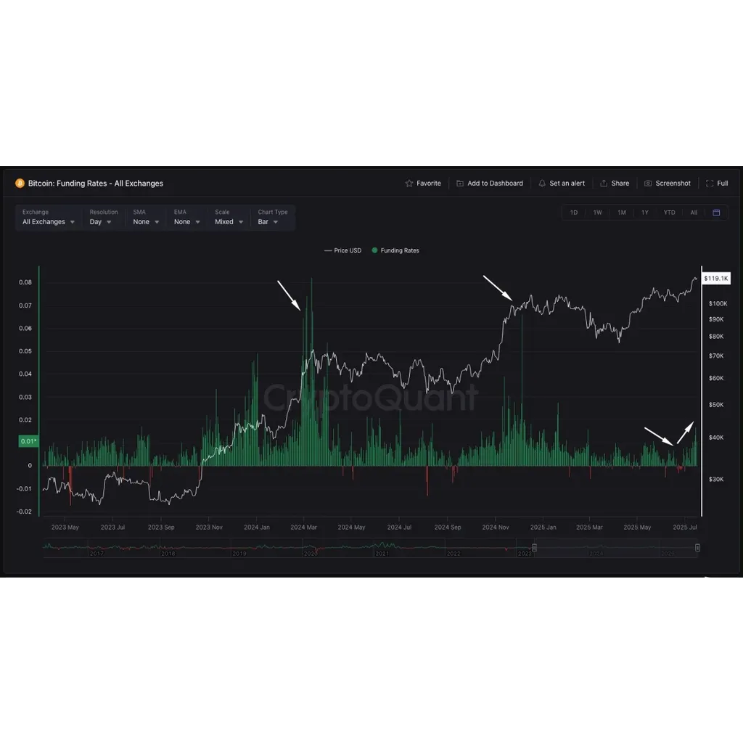
Task: Select the All time range
Action: [x=693, y=213]
